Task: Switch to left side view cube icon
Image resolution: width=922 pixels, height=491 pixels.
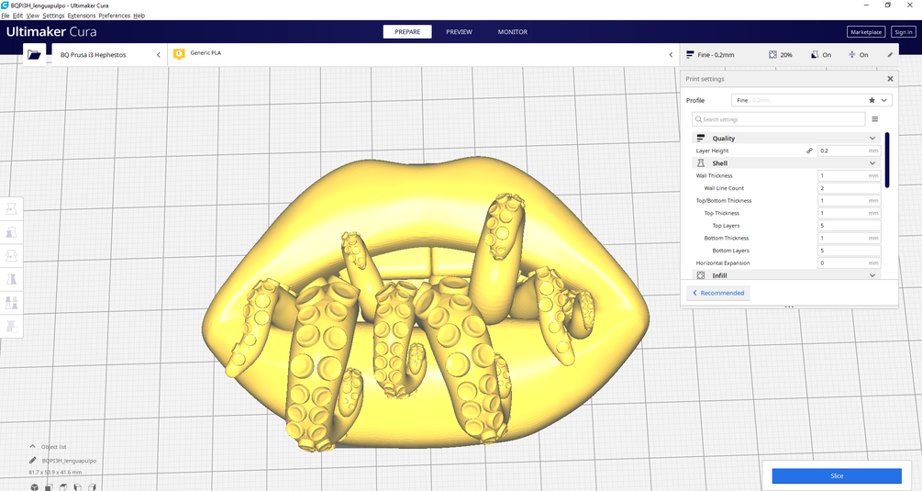Action: point(78,487)
